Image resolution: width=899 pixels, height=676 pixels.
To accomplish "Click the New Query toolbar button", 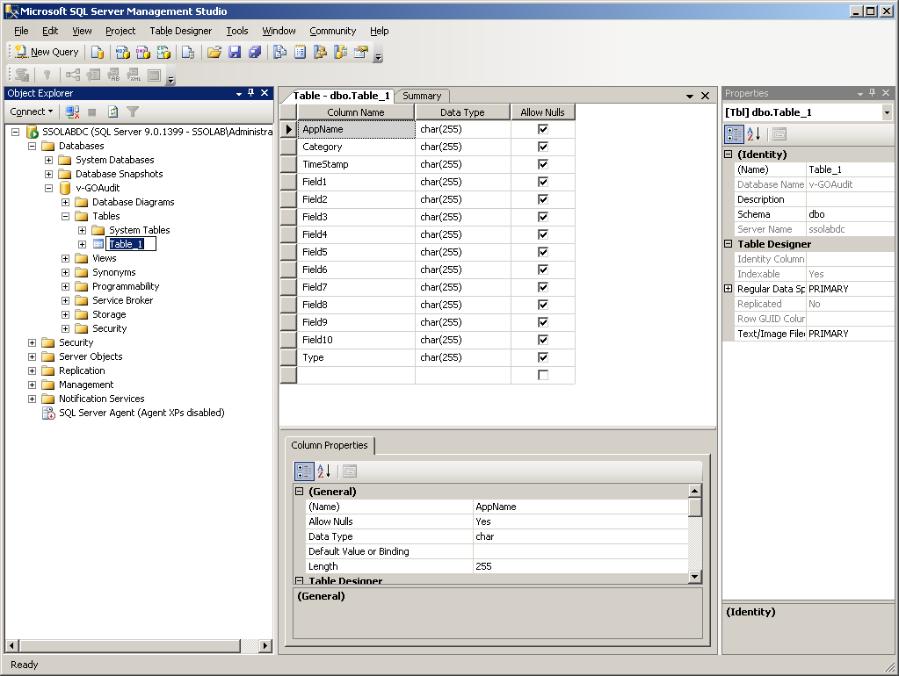I will (x=47, y=52).
